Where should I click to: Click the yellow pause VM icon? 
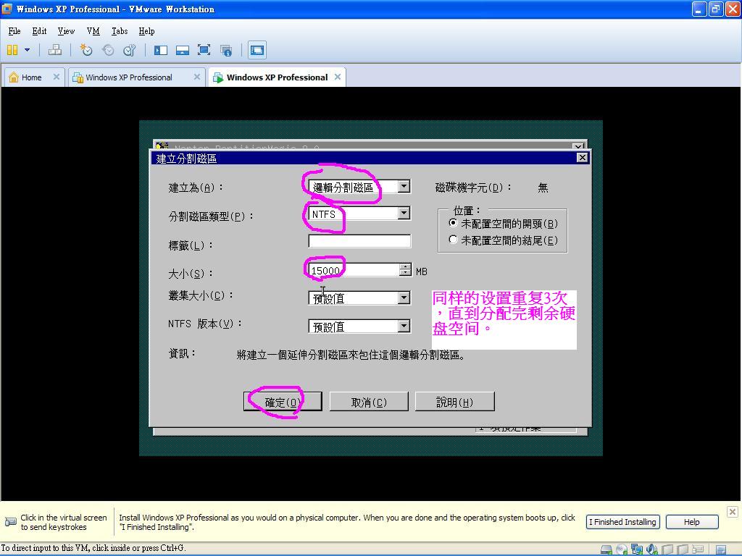coord(13,50)
